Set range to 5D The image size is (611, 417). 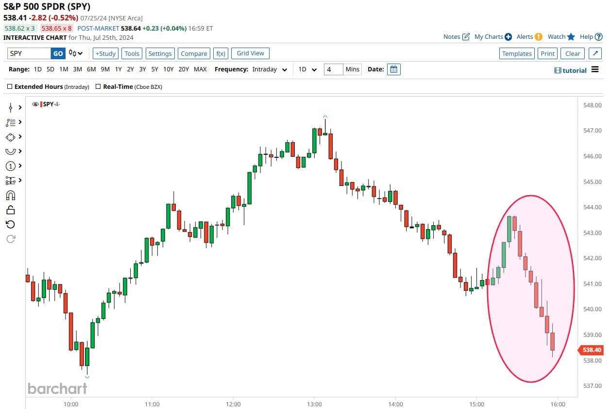(51, 69)
